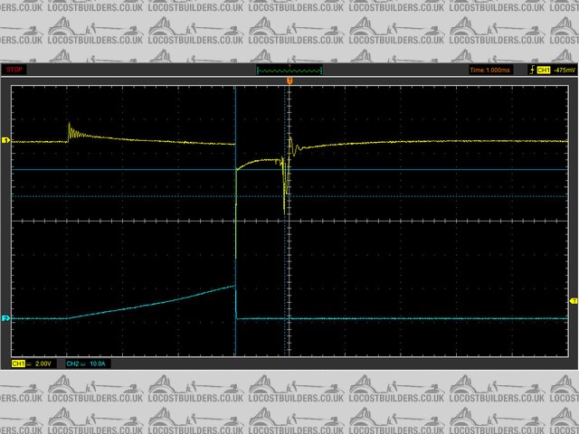
Task: Select the solid horizontal voltage cursor line
Action: 289,170
